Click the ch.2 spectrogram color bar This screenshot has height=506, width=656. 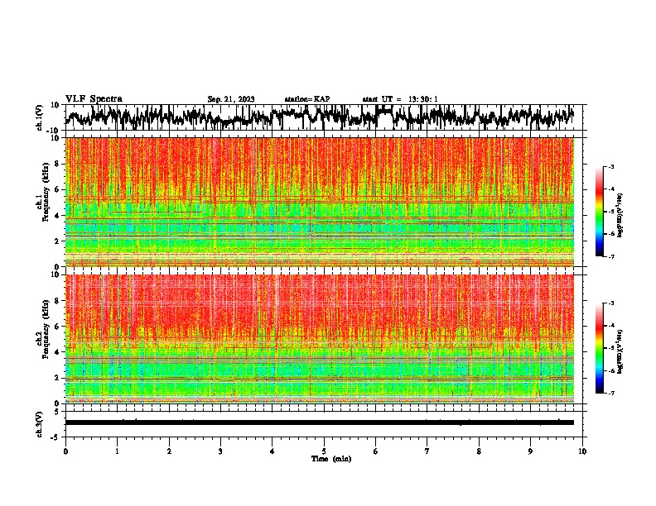click(599, 348)
